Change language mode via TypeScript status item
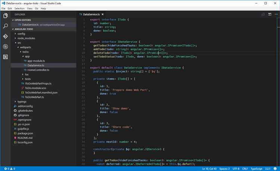The image size is (280, 171). point(256,169)
